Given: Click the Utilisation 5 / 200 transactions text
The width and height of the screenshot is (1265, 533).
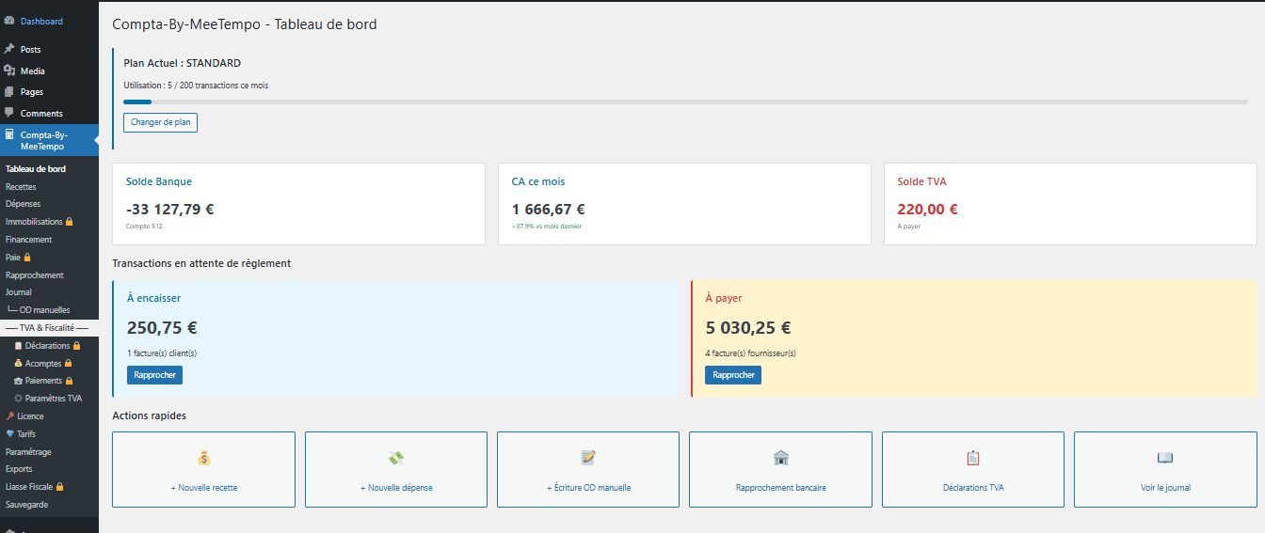Looking at the screenshot, I should [196, 86].
